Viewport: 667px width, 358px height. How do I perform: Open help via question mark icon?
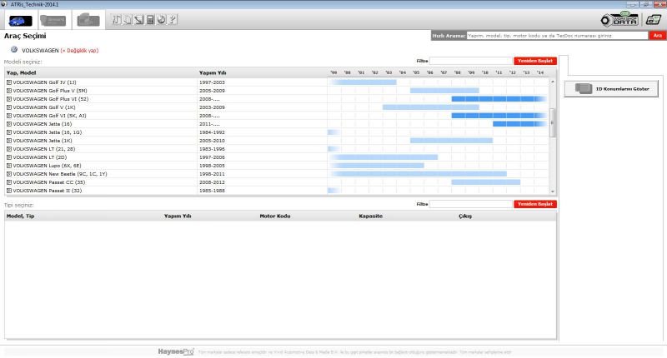click(x=173, y=19)
